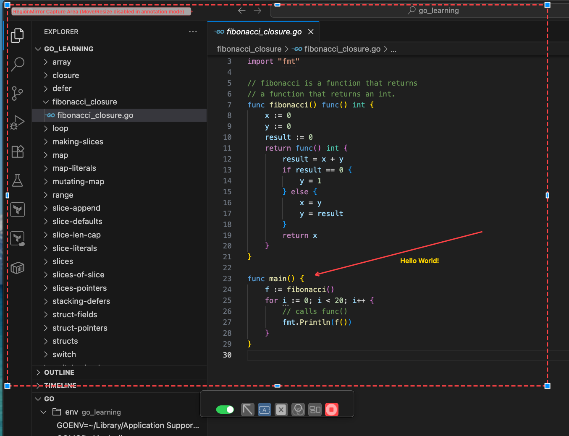Select the fibonacci_closure.go editor tab
Screen dimensions: 569x436
tap(264, 32)
